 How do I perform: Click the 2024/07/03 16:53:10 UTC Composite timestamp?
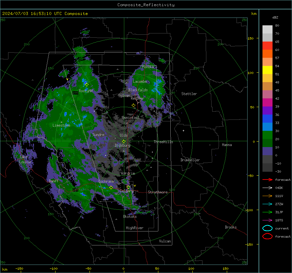click(x=45, y=14)
